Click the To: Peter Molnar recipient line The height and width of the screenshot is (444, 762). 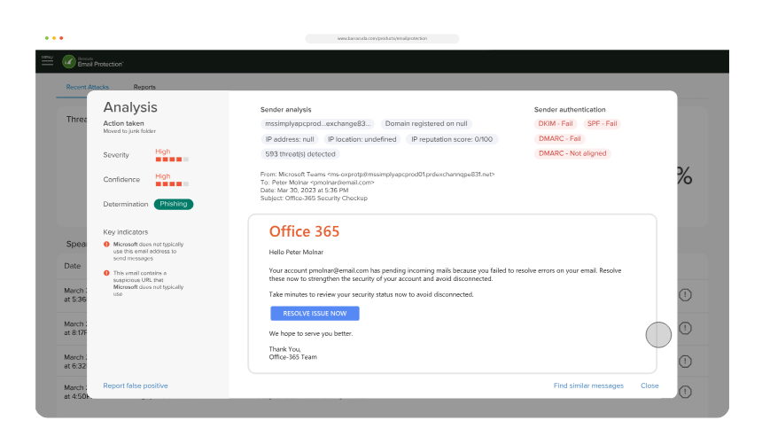point(317,183)
